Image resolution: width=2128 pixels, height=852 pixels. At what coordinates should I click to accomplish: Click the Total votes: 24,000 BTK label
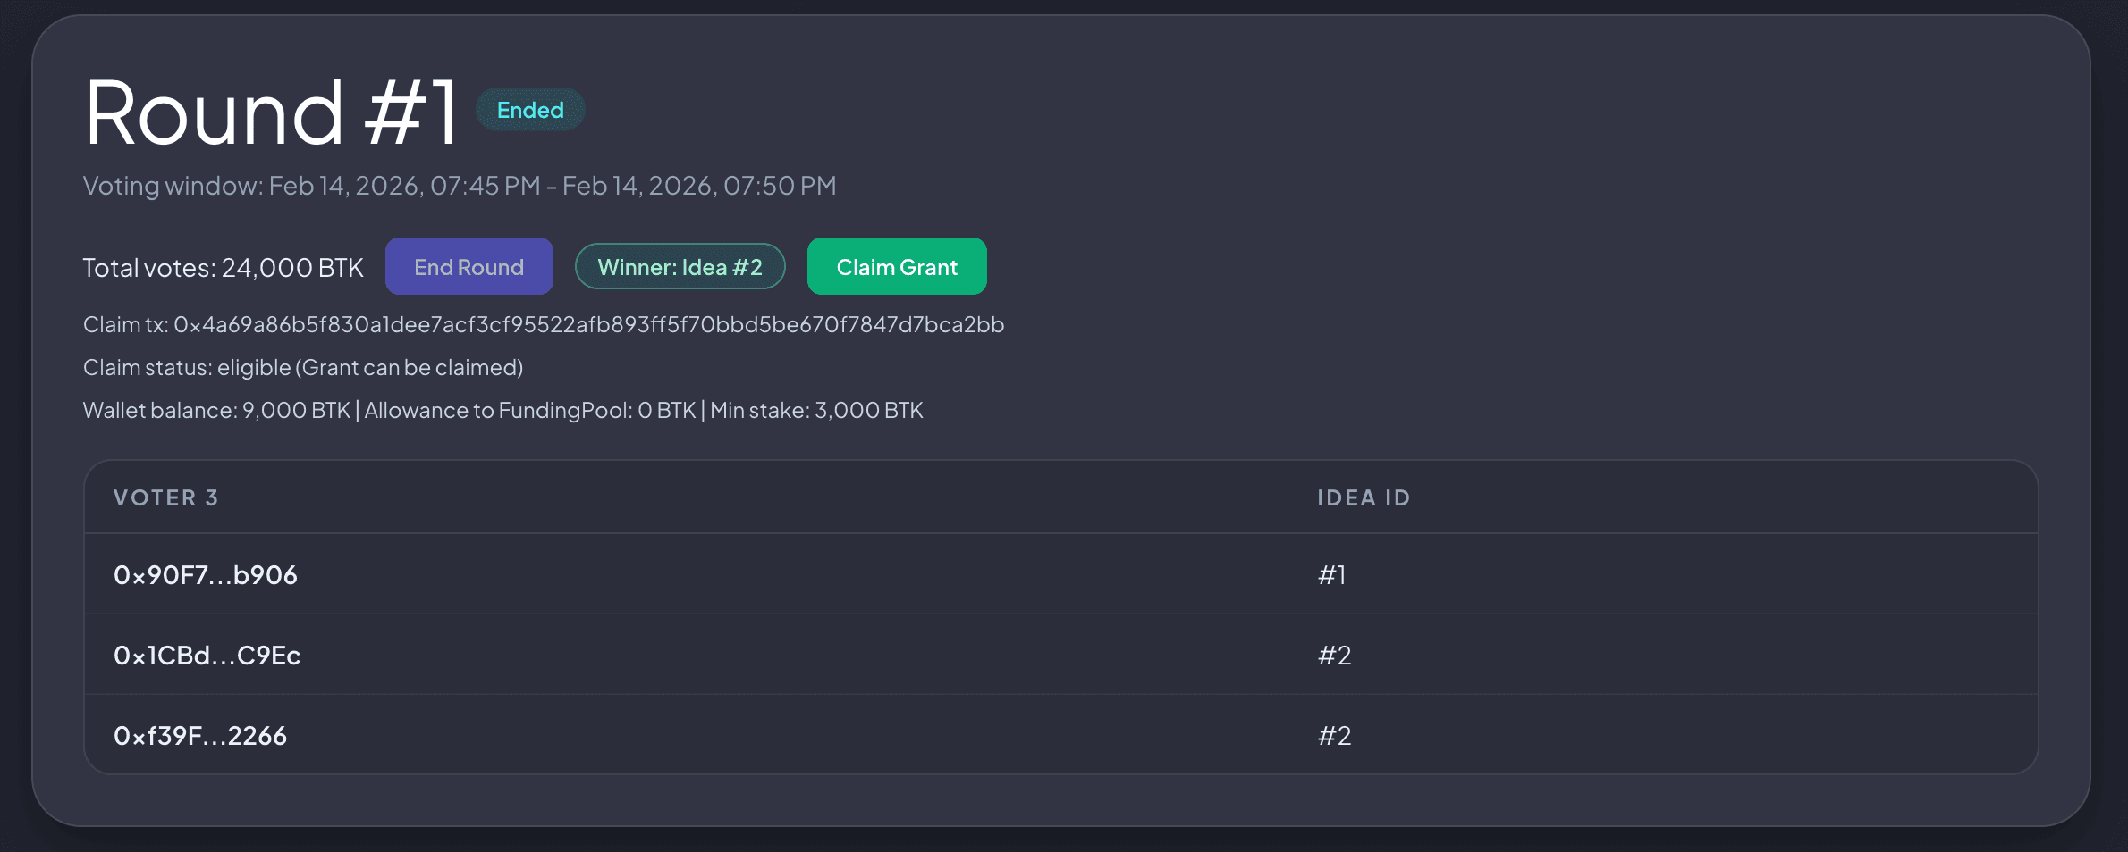223,266
